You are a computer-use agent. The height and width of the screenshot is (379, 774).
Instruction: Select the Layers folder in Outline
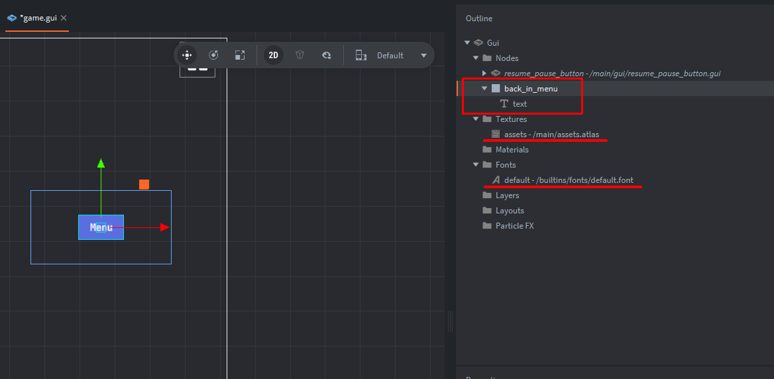507,195
